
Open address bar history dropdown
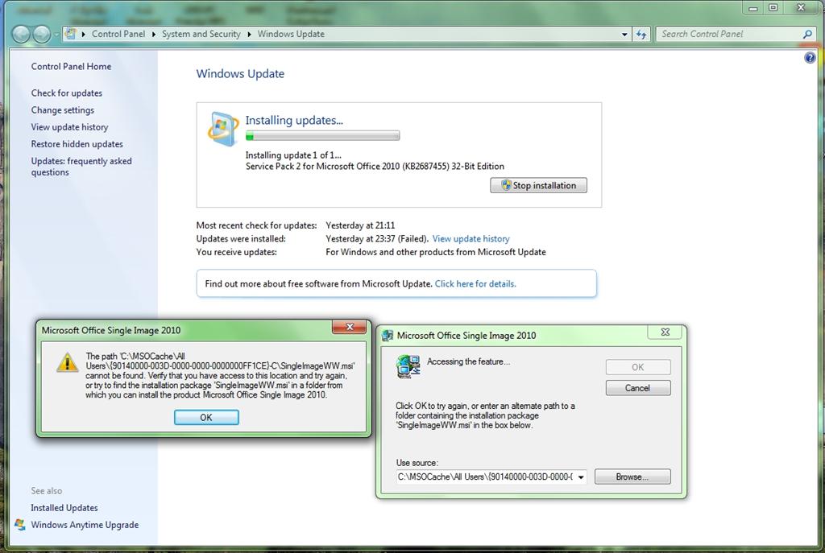(624, 34)
